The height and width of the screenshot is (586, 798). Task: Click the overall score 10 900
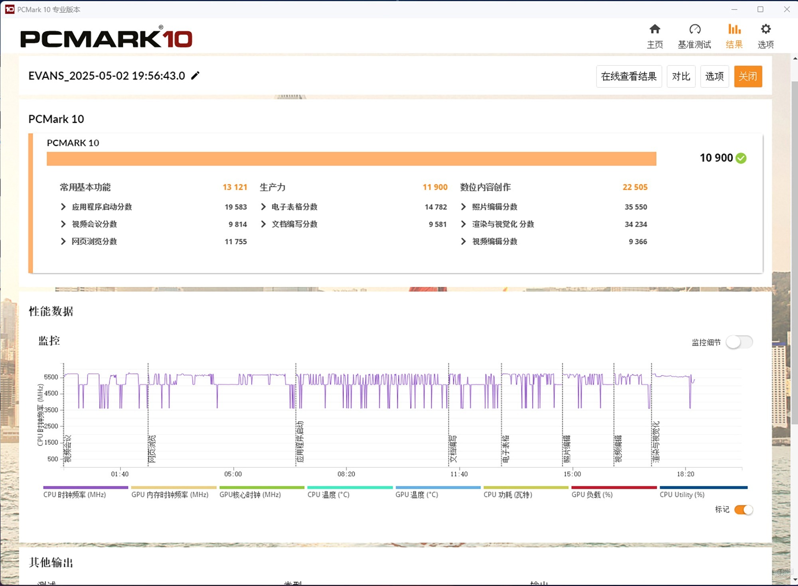pyautogui.click(x=716, y=158)
